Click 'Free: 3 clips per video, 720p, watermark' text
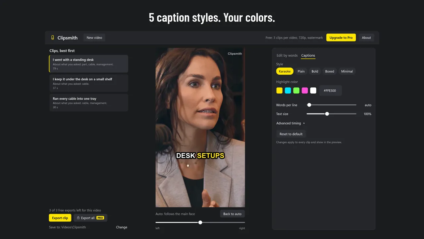This screenshot has width=424, height=239. coord(294,38)
